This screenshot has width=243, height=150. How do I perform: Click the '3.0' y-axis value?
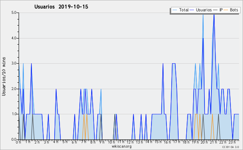click(14, 63)
